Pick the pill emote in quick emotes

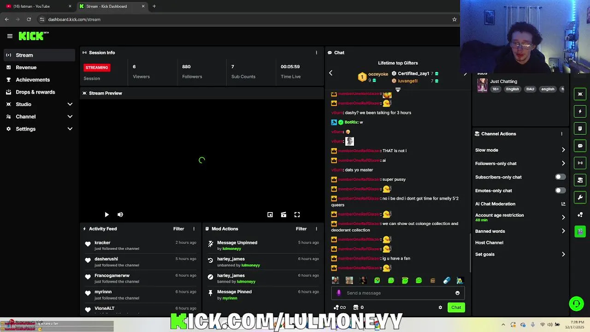tap(446, 280)
